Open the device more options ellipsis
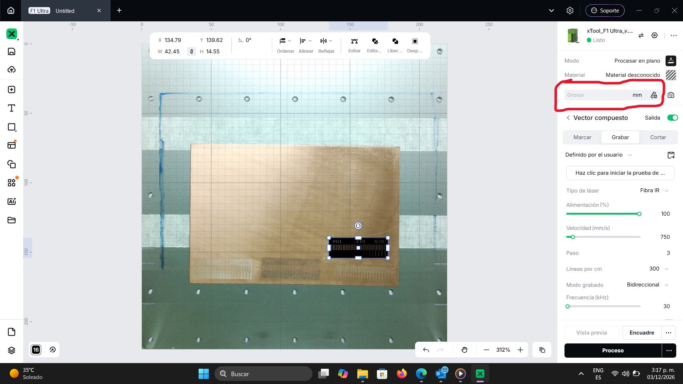 pyautogui.click(x=673, y=36)
